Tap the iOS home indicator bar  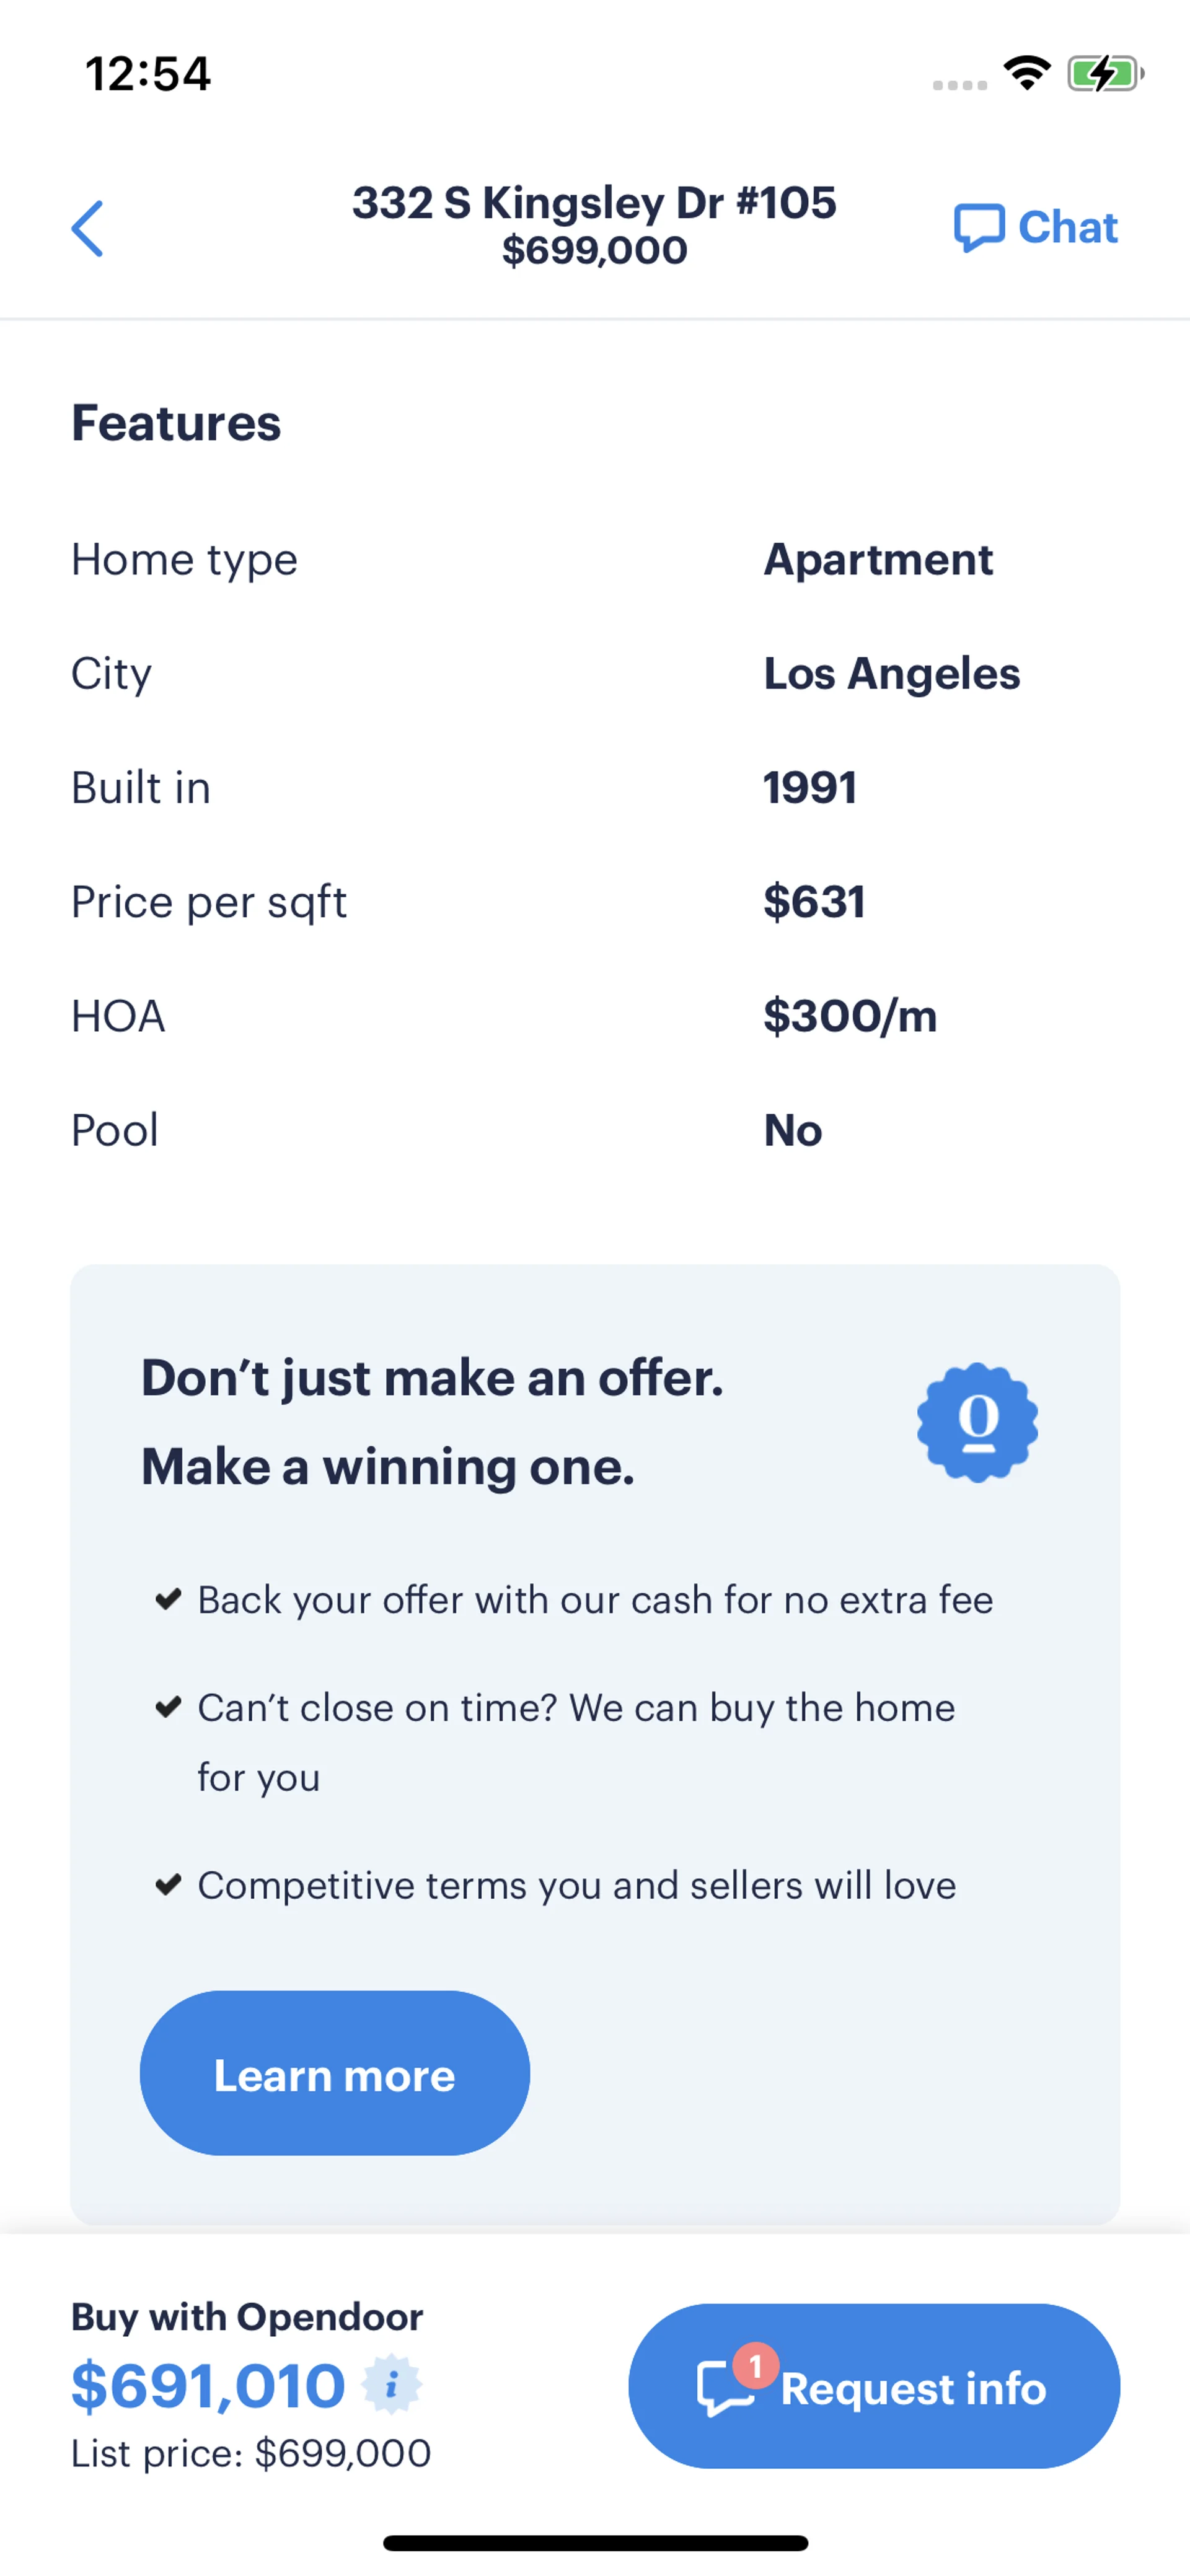[x=595, y=2542]
